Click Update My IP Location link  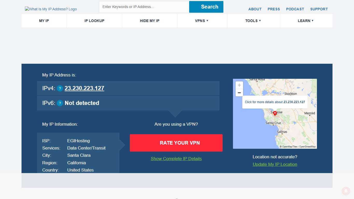[x=275, y=164]
